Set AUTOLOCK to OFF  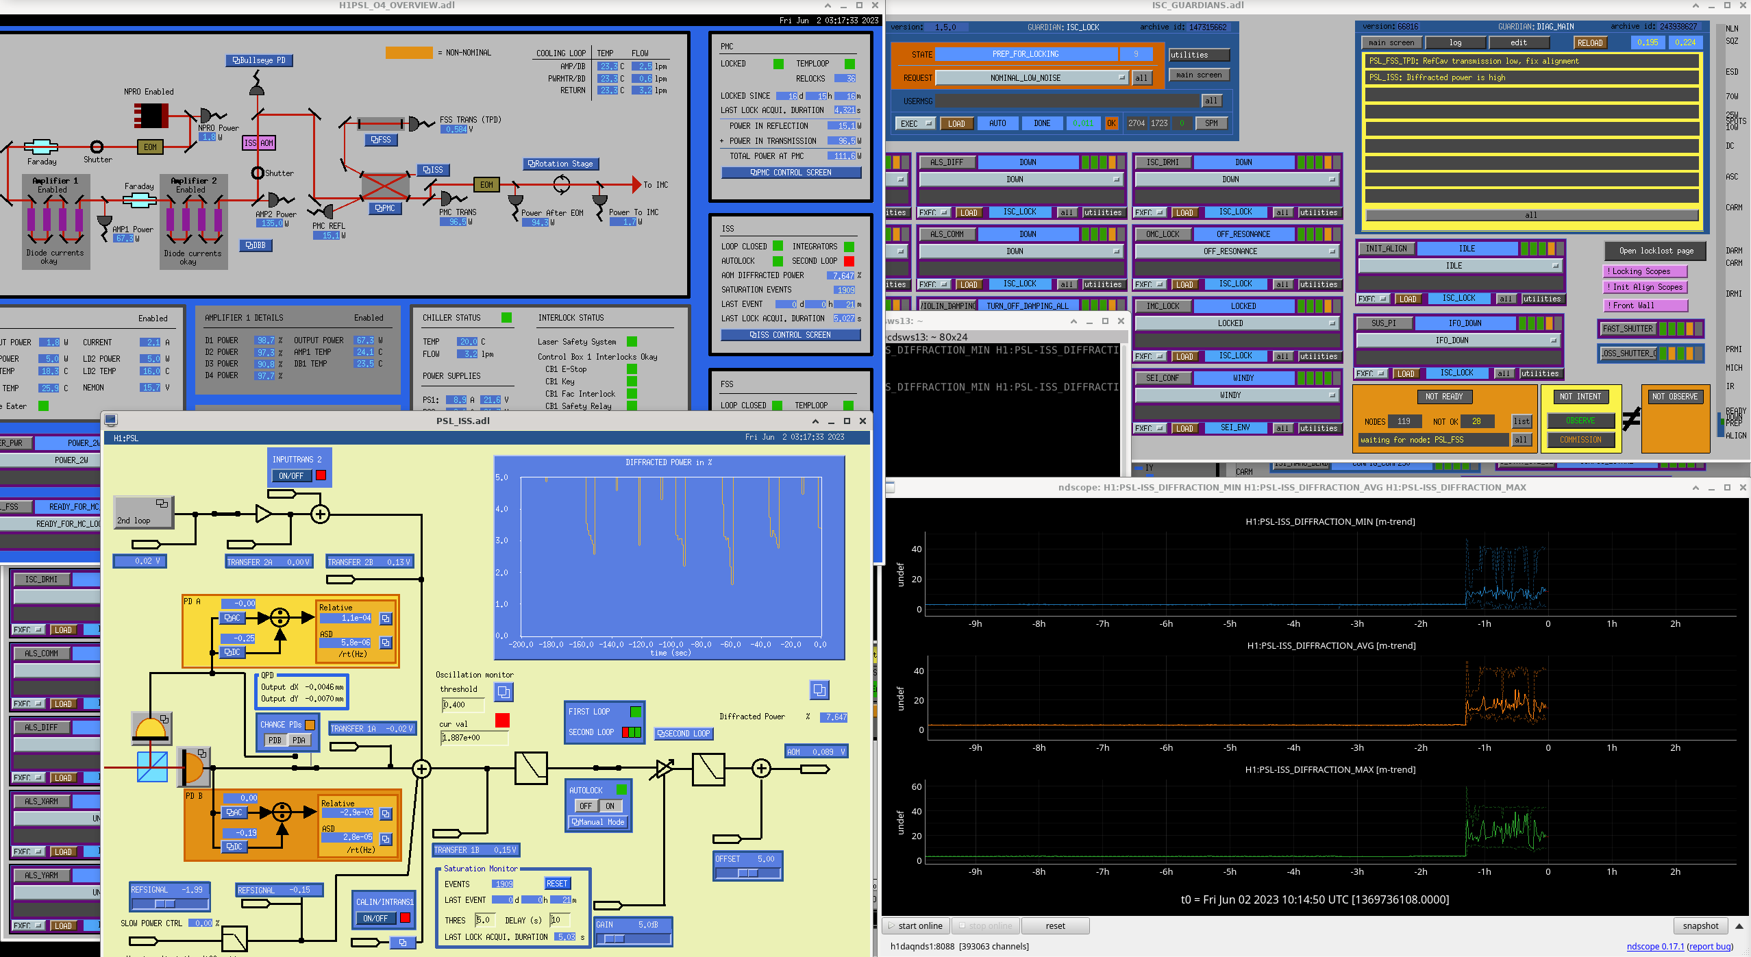[x=585, y=806]
